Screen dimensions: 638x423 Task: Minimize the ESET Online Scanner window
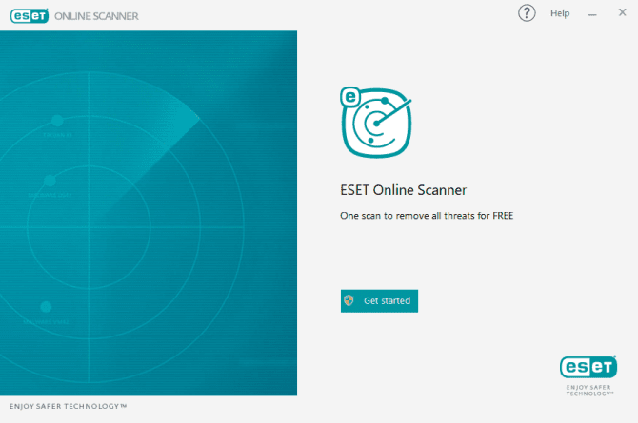(592, 13)
